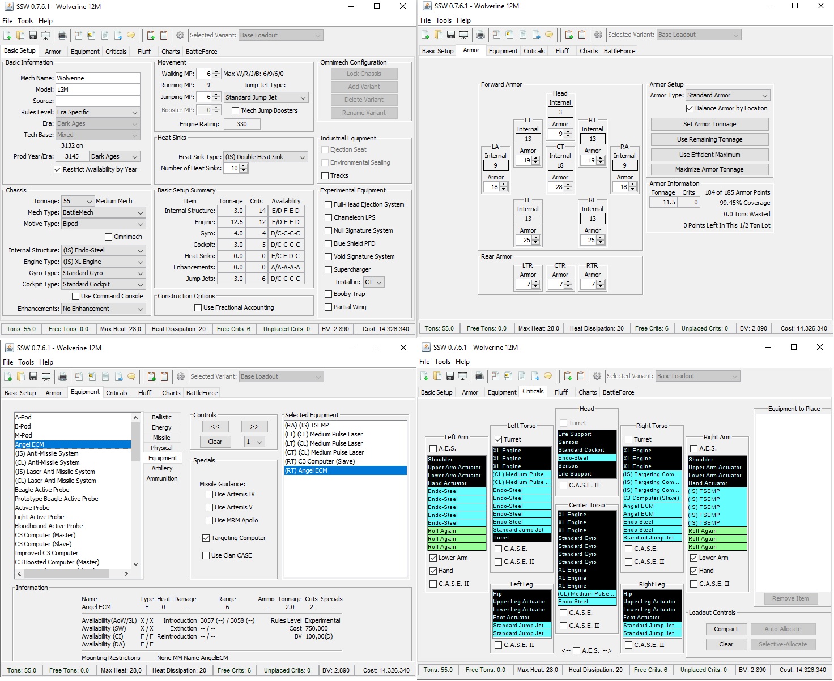Click the new mech icon in Criticals window toolbar
The width and height of the screenshot is (834, 681).
click(x=424, y=376)
